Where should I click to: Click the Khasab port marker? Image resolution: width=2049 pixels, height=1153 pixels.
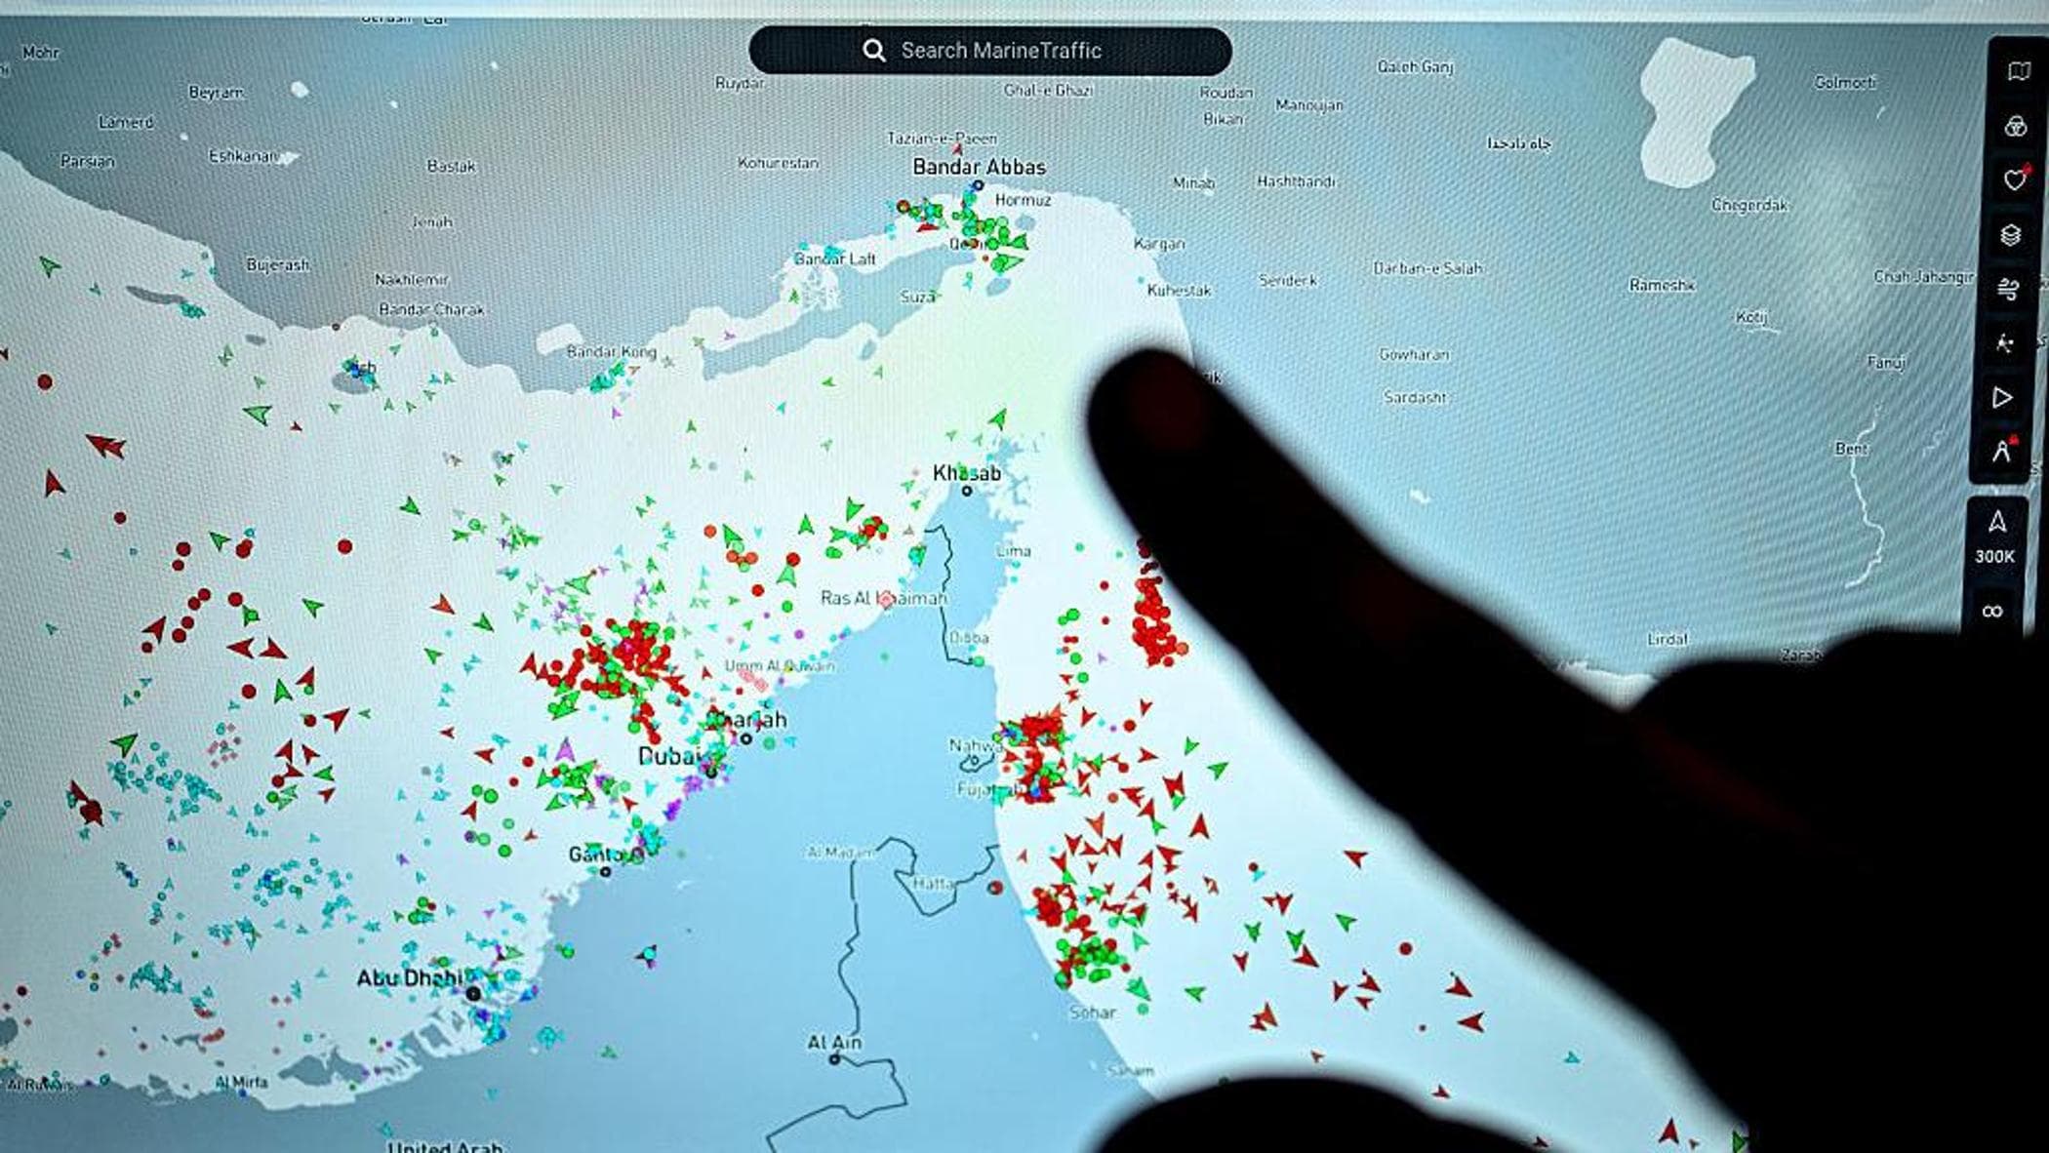(967, 491)
